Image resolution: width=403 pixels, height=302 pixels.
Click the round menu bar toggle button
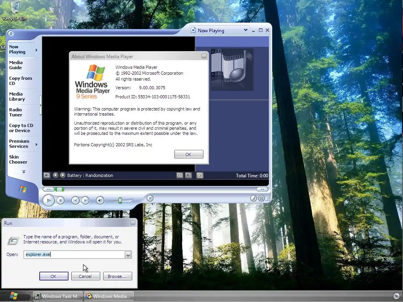pyautogui.click(x=11, y=33)
